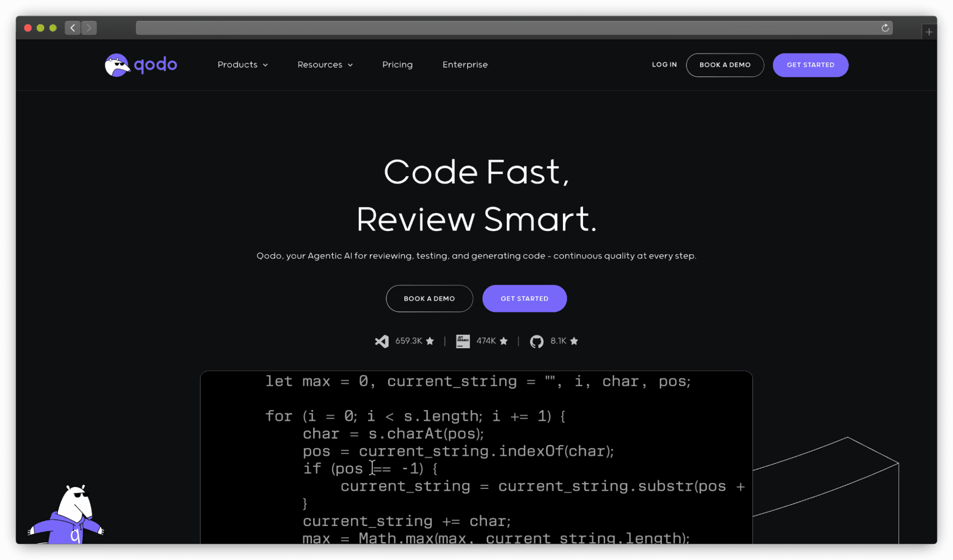Image resolution: width=953 pixels, height=560 pixels.
Task: Click the browser address bar
Action: coord(477,28)
